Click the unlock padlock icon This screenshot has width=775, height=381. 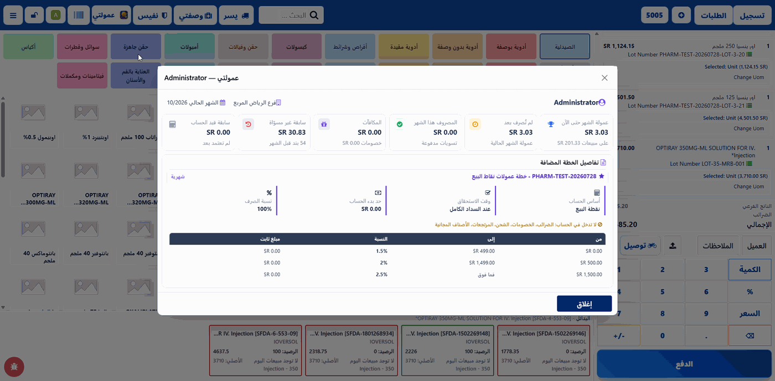click(x=34, y=15)
